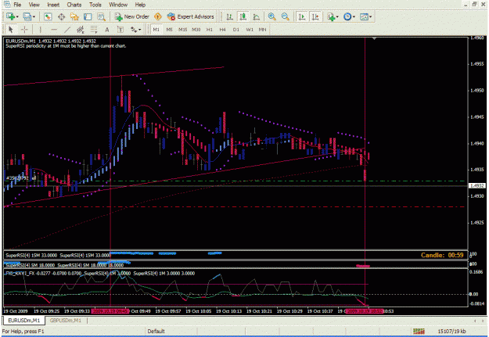Select the H4 timeframe
The image size is (489, 337).
tap(222, 30)
